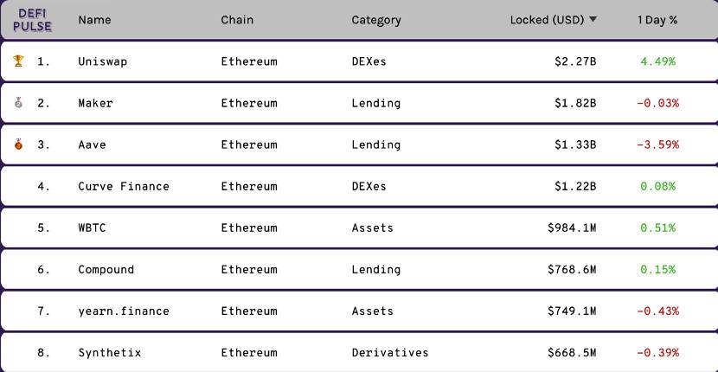The image size is (718, 372).
Task: Click WBTC's $984.1M locked value
Action: tap(572, 228)
